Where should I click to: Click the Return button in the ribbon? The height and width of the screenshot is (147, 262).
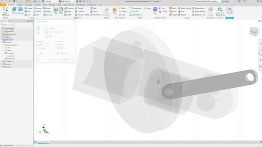coord(230,11)
